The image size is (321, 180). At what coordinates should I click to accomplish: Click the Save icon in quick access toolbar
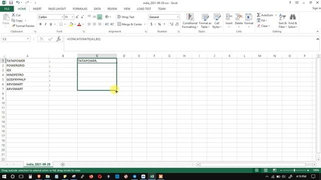pos(11,2)
